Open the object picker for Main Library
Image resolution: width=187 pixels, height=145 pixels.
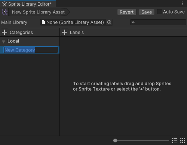(x=109, y=22)
